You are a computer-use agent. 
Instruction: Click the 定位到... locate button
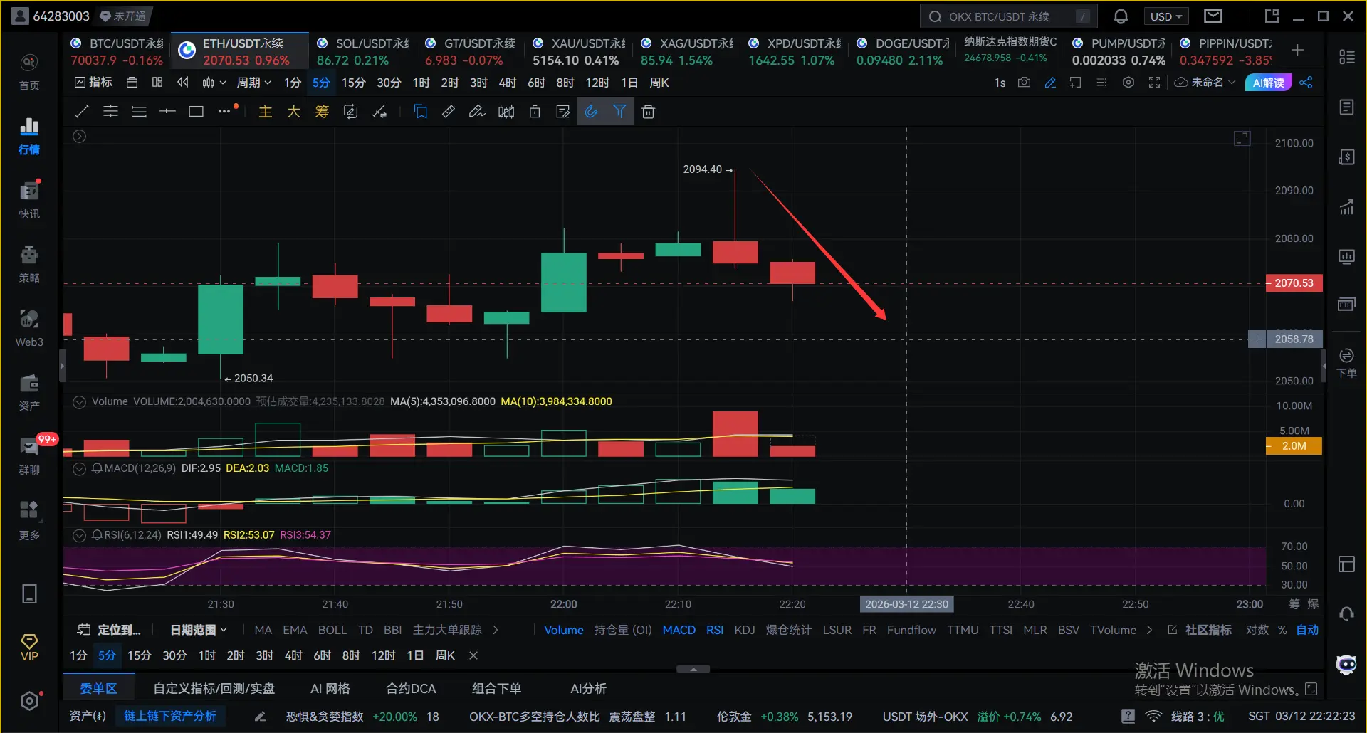click(x=109, y=630)
